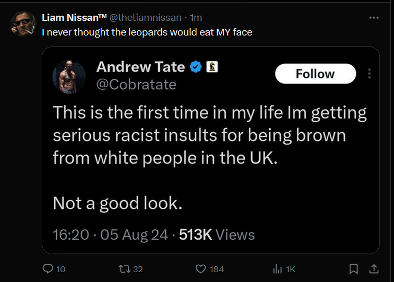
Task: Open the quoted tweet's vertical dots menu
Action: (369, 74)
